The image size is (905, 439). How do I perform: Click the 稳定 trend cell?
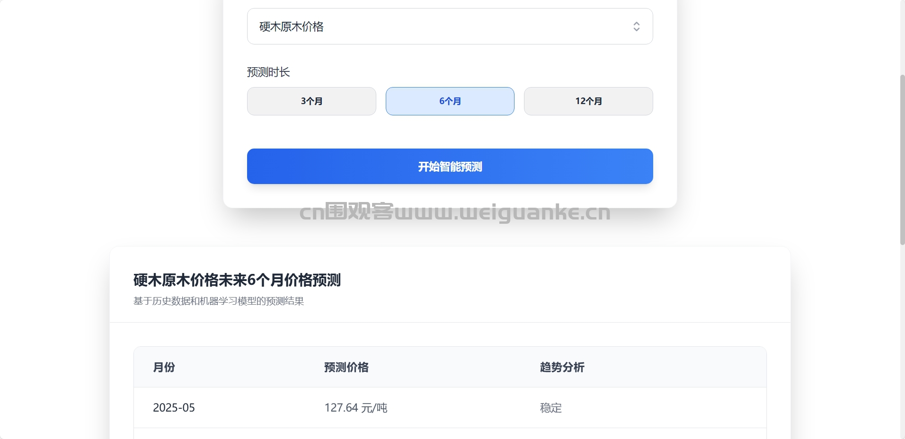pos(551,408)
